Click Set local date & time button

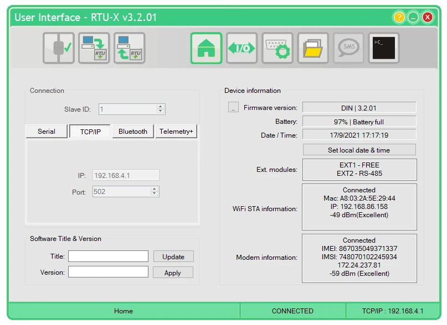coord(359,150)
